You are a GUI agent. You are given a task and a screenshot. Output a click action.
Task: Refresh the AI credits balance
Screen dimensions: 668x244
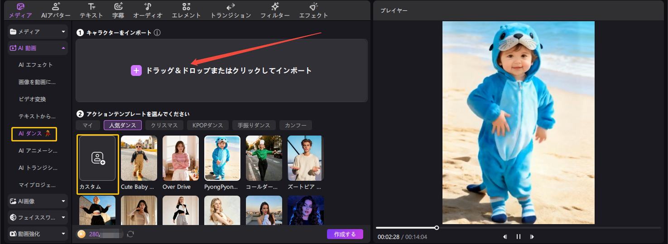pos(130,234)
